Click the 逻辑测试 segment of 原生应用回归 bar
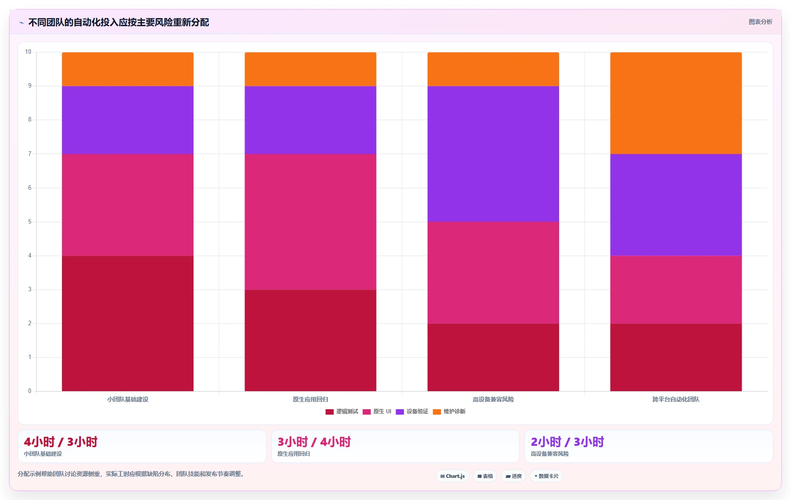Screen dimensions: 791x500 [x=311, y=341]
